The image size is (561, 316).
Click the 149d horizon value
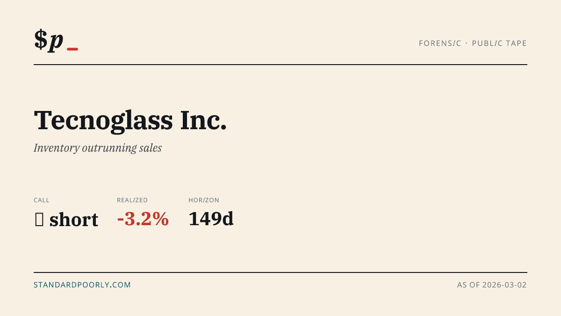click(x=211, y=219)
